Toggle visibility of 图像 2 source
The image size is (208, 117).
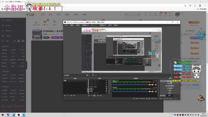click(x=106, y=89)
